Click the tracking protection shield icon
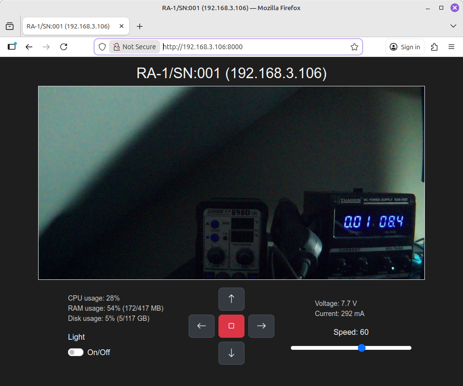The height and width of the screenshot is (386, 463). (x=101, y=47)
